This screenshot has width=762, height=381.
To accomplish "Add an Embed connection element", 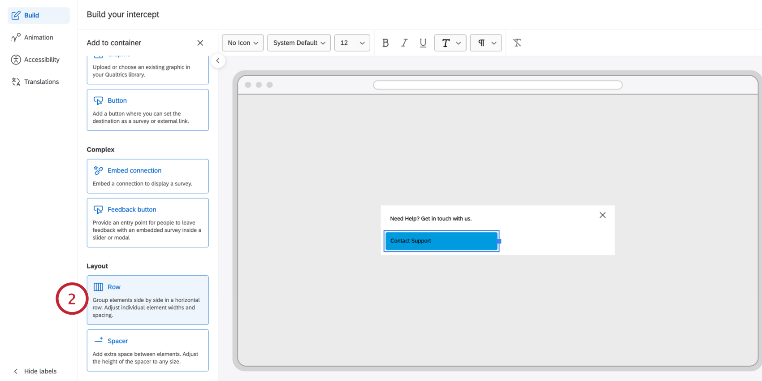I will pos(148,176).
